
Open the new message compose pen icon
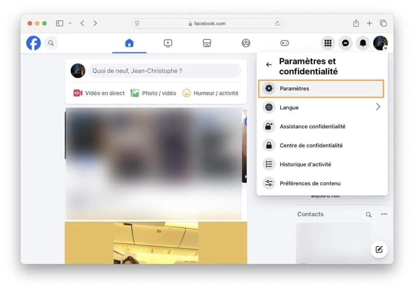(x=379, y=249)
